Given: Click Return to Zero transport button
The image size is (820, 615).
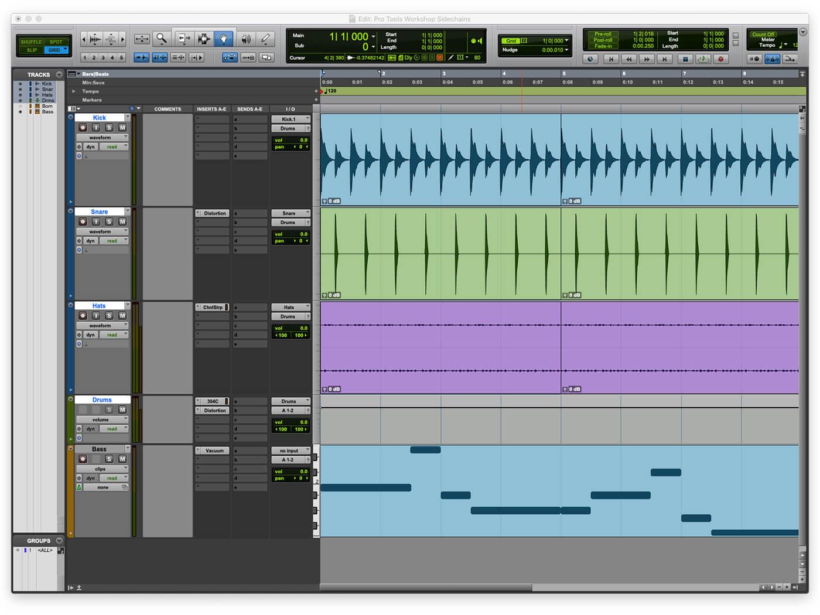Looking at the screenshot, I should coord(611,59).
